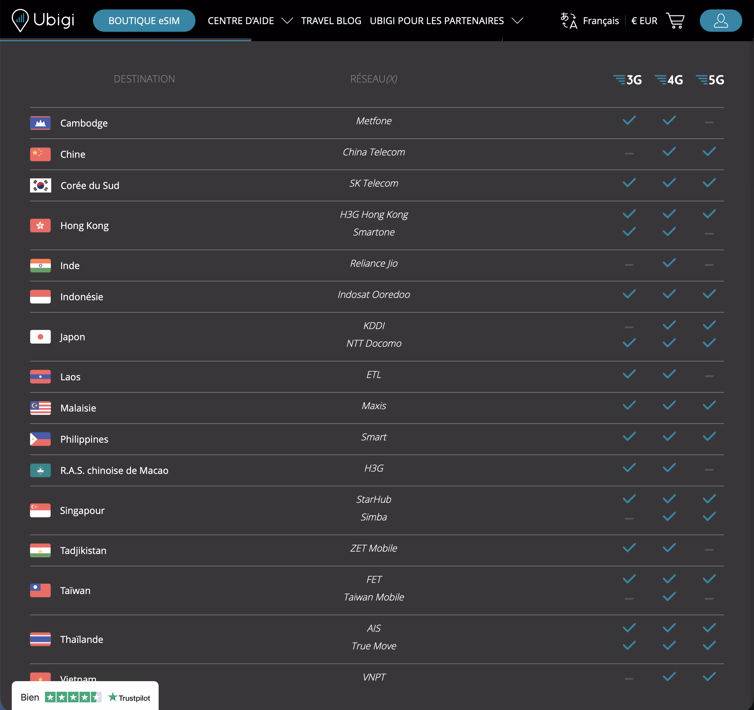
Task: Open the shopping cart
Action: pyautogui.click(x=675, y=21)
